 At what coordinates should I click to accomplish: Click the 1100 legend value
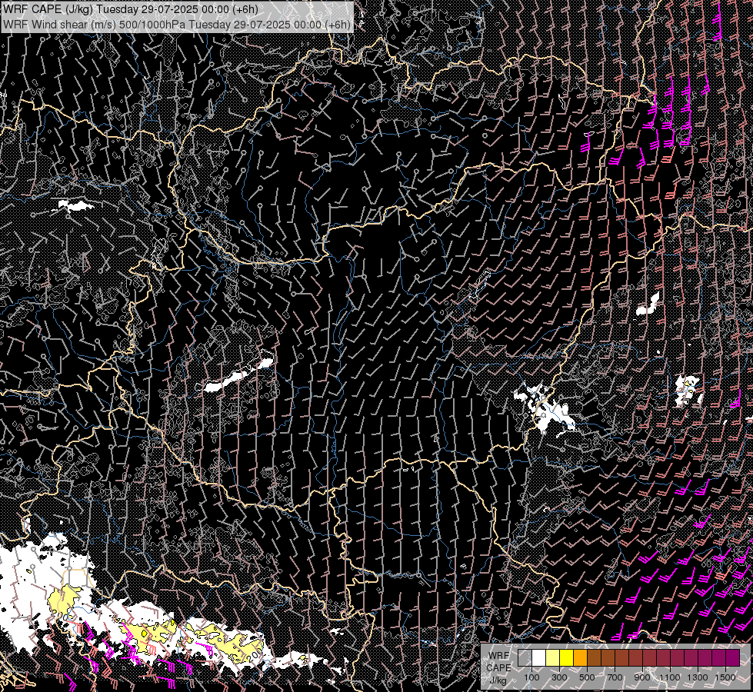(x=670, y=677)
